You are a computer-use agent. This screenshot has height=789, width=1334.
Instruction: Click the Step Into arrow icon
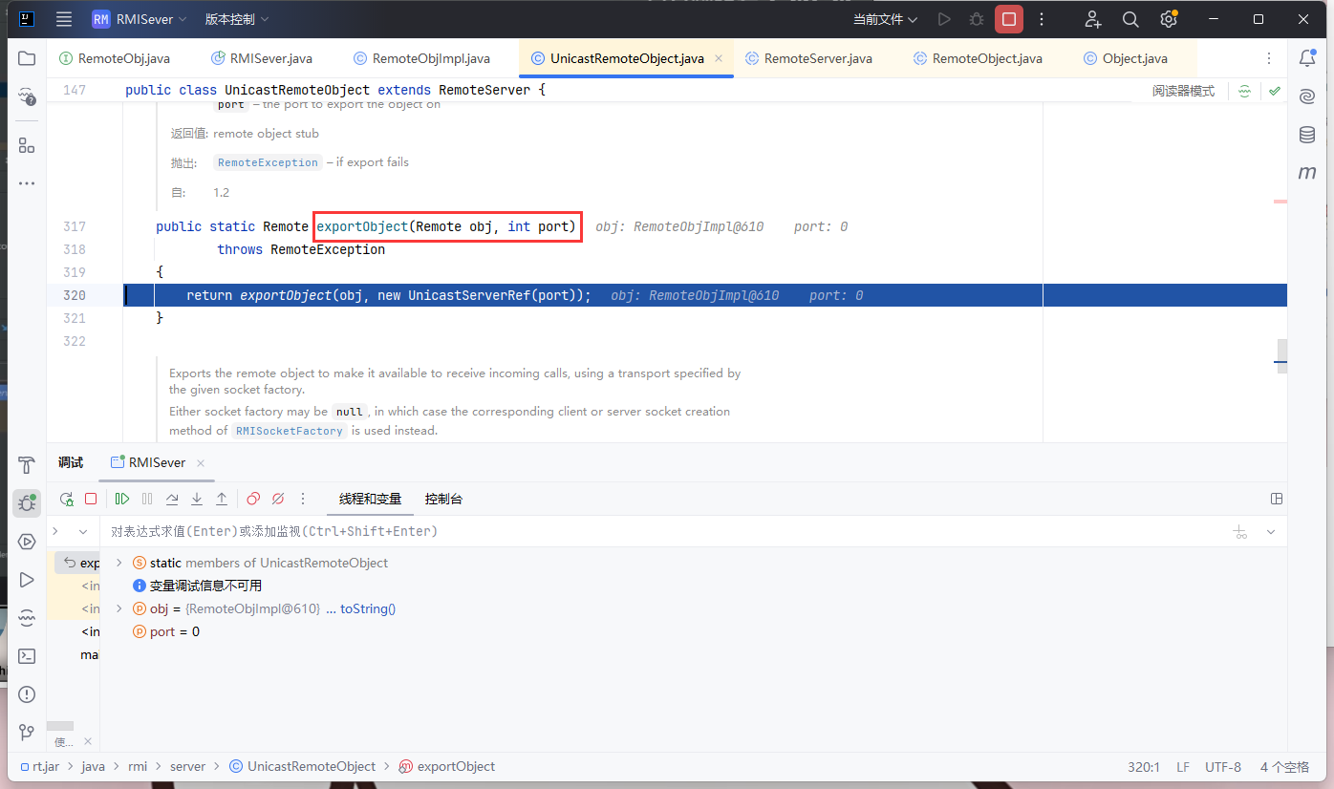[197, 499]
